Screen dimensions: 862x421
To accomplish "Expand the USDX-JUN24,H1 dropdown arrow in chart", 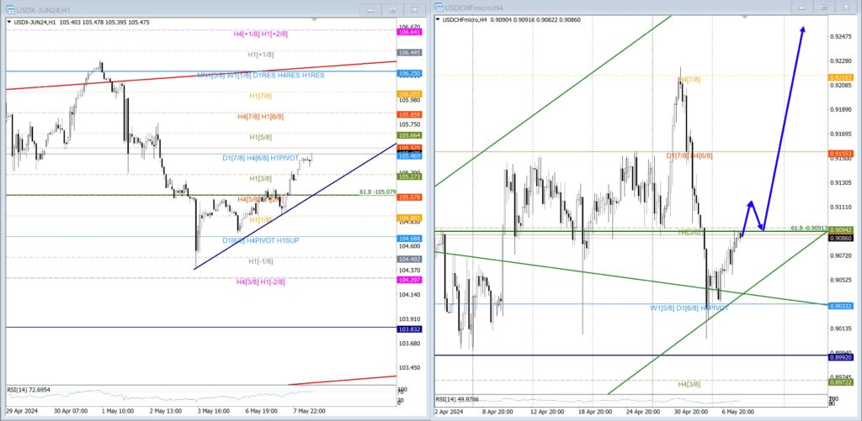I will (9, 21).
